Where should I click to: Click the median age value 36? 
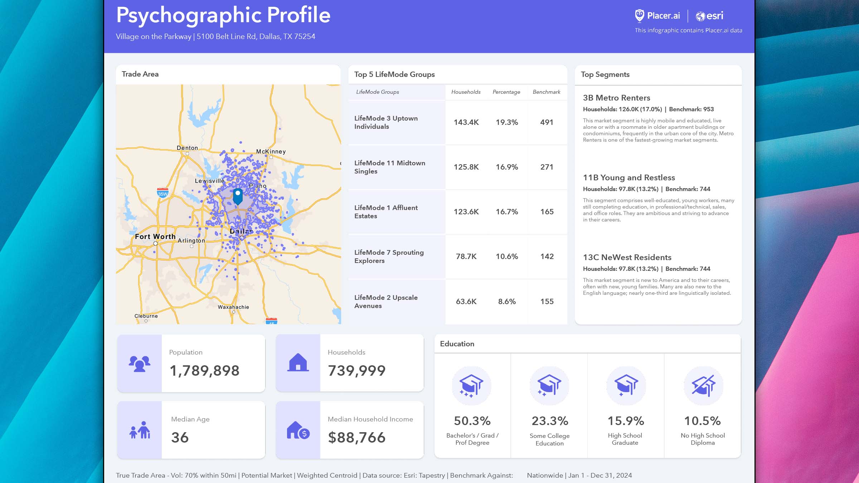[x=180, y=437]
